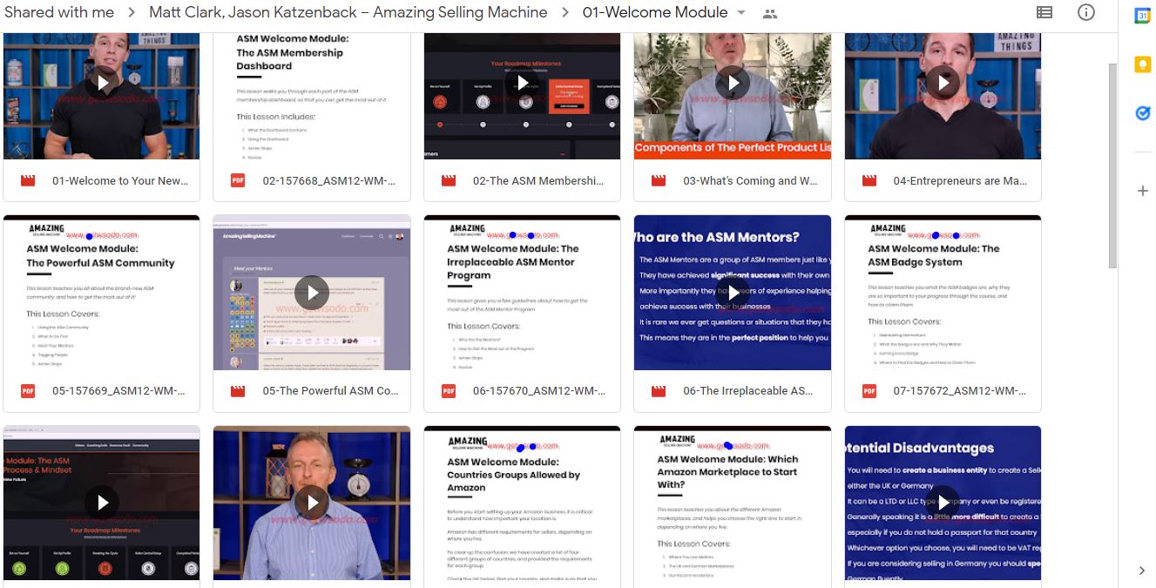Open the Countries Groups Allowed by Amazon PDF
This screenshot has height=588, width=1156.
pyautogui.click(x=522, y=503)
